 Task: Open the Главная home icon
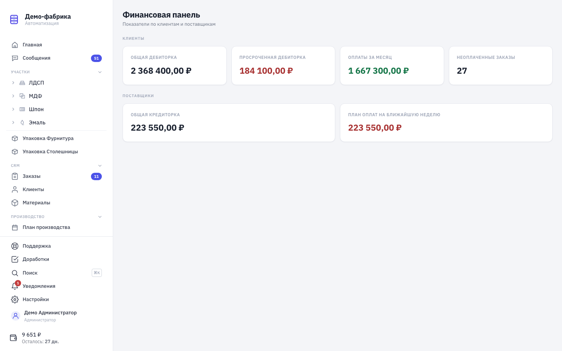[15, 45]
